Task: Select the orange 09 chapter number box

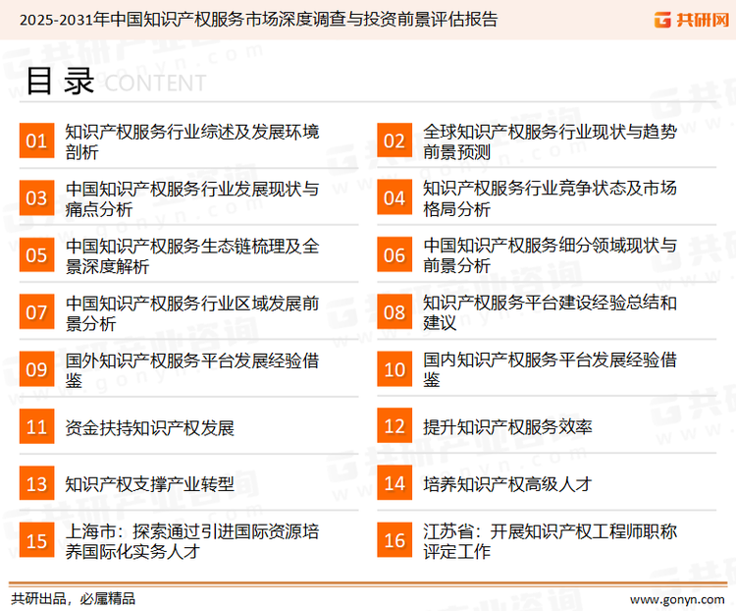Action: point(36,369)
